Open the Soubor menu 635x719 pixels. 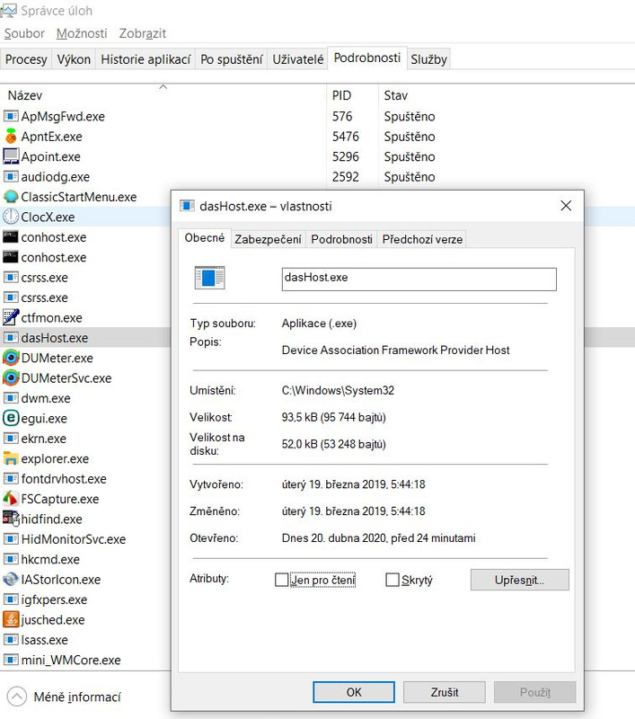pyautogui.click(x=24, y=33)
